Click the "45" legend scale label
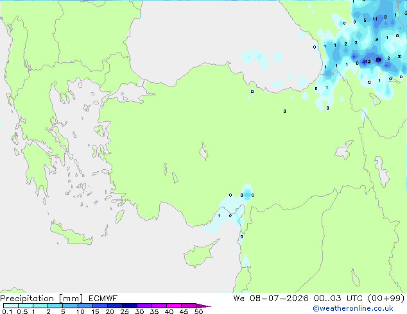Image resolution: width=407 pixels, height=314 pixels. 184,311
